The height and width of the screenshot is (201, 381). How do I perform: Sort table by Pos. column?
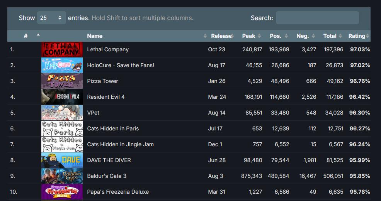pyautogui.click(x=276, y=36)
